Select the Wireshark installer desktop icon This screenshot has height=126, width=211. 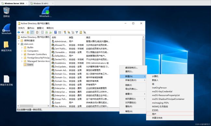click(45, 12)
